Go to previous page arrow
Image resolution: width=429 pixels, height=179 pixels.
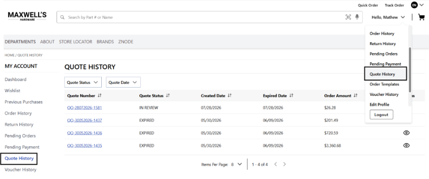[275, 164]
